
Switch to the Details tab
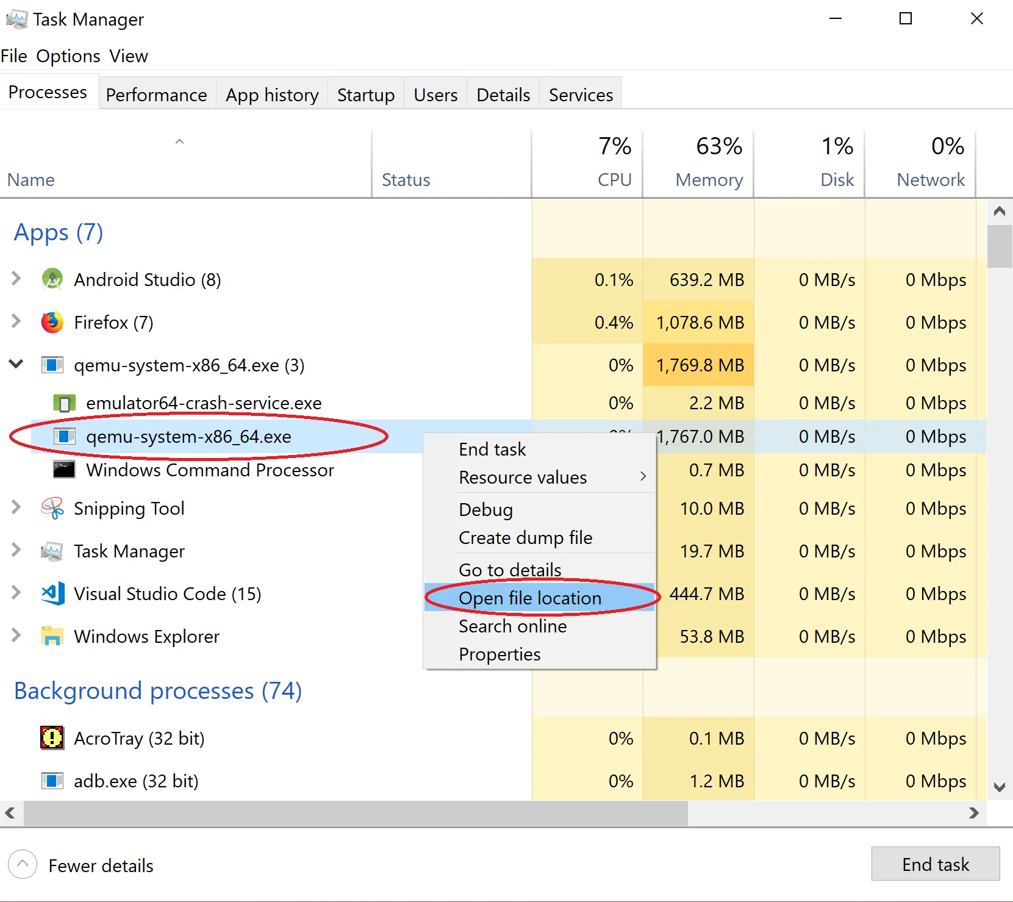click(503, 95)
